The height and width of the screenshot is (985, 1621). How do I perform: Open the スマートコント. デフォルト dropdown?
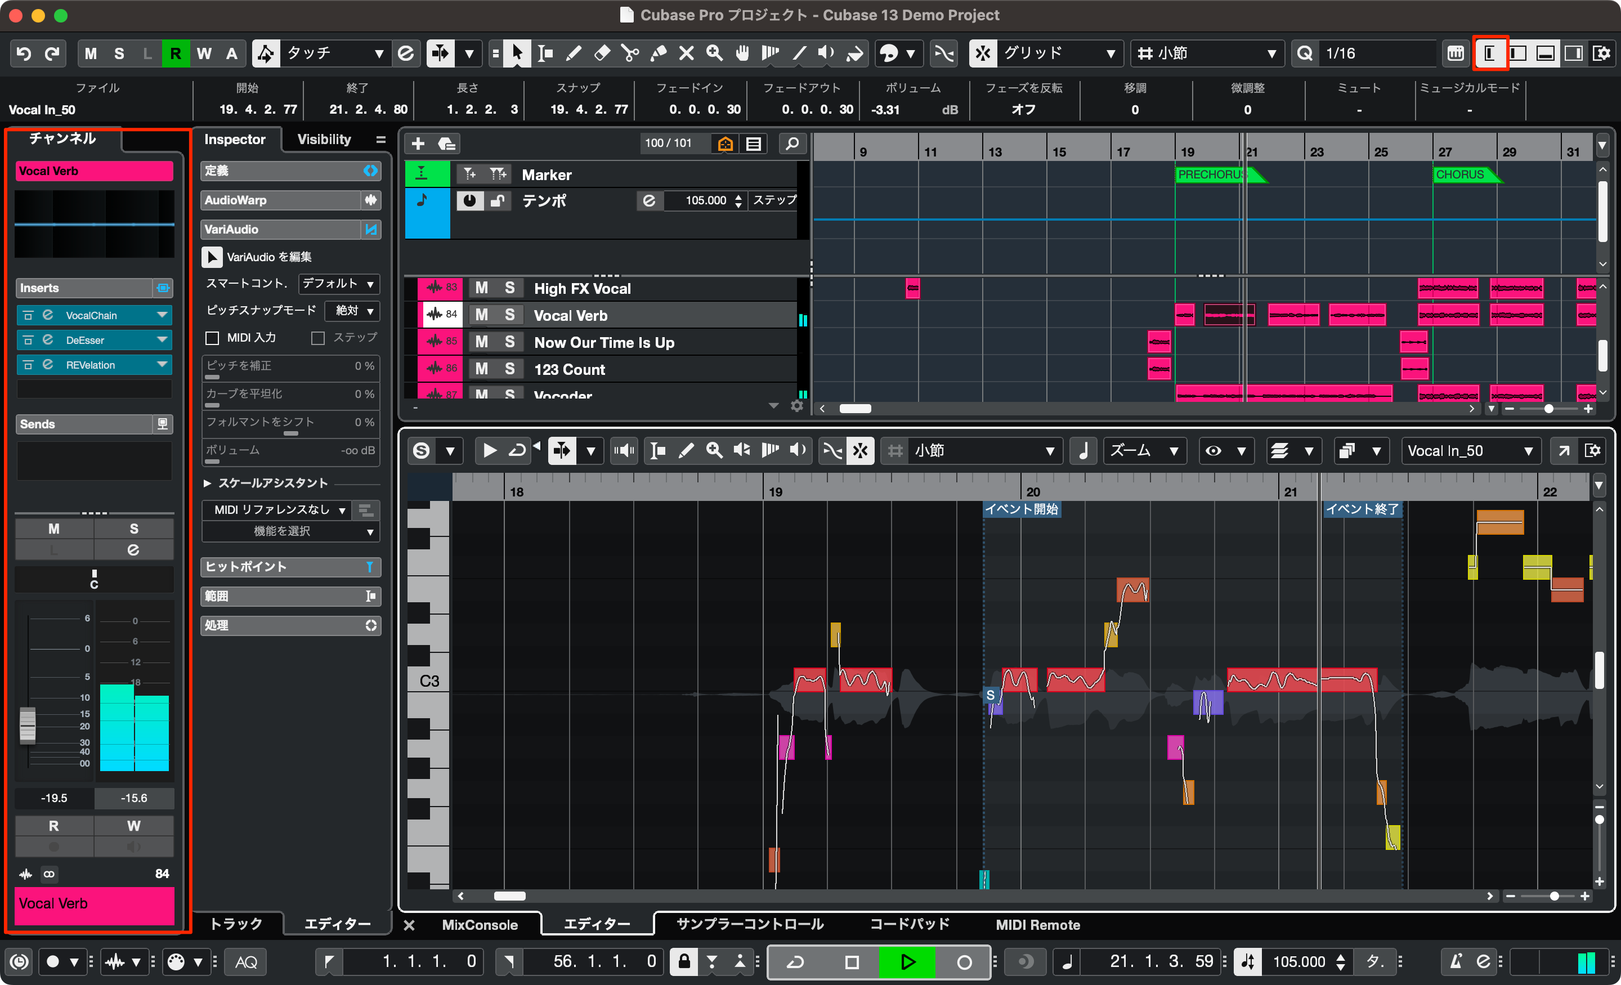click(338, 284)
